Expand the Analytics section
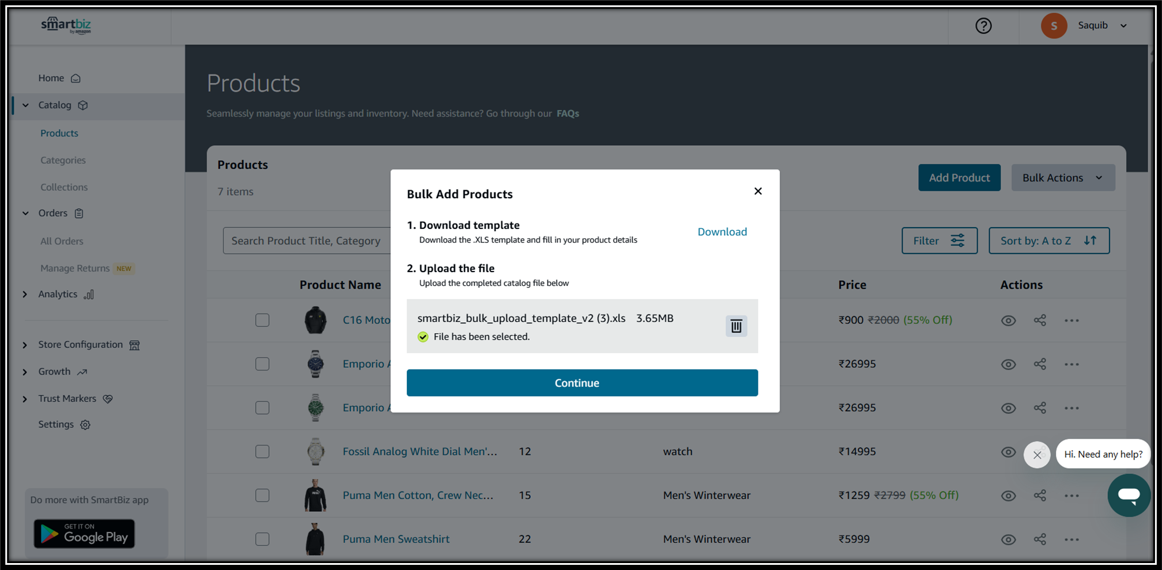The height and width of the screenshot is (570, 1162). click(x=25, y=294)
